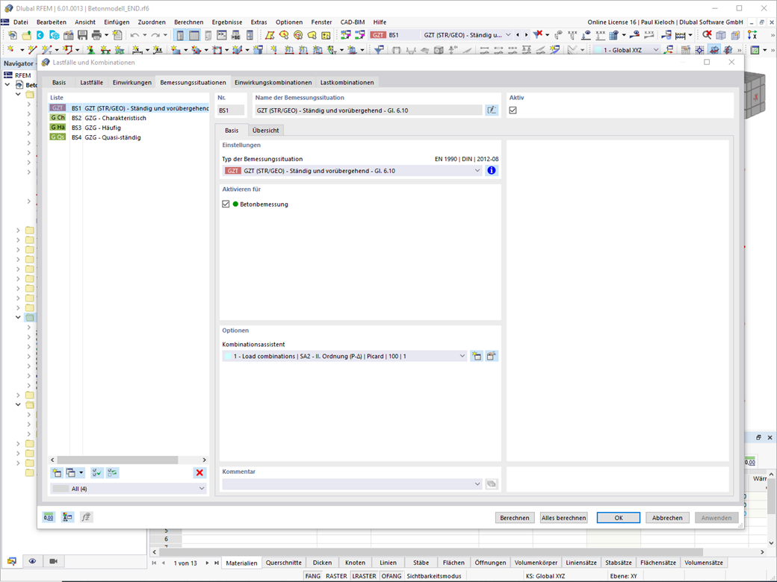The image size is (777, 582).
Task: Click the camera icon in navigator bottom
Action: click(x=54, y=561)
